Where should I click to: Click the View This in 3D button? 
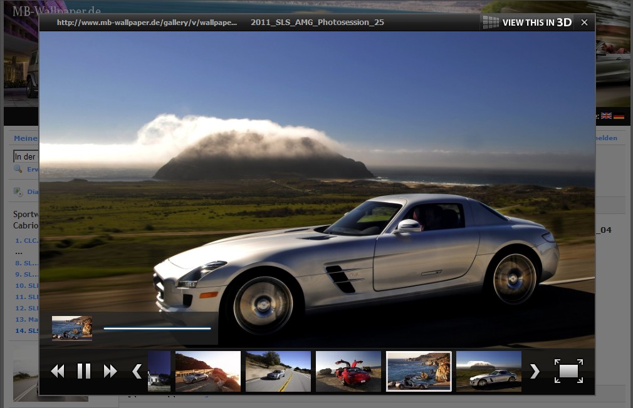point(528,23)
